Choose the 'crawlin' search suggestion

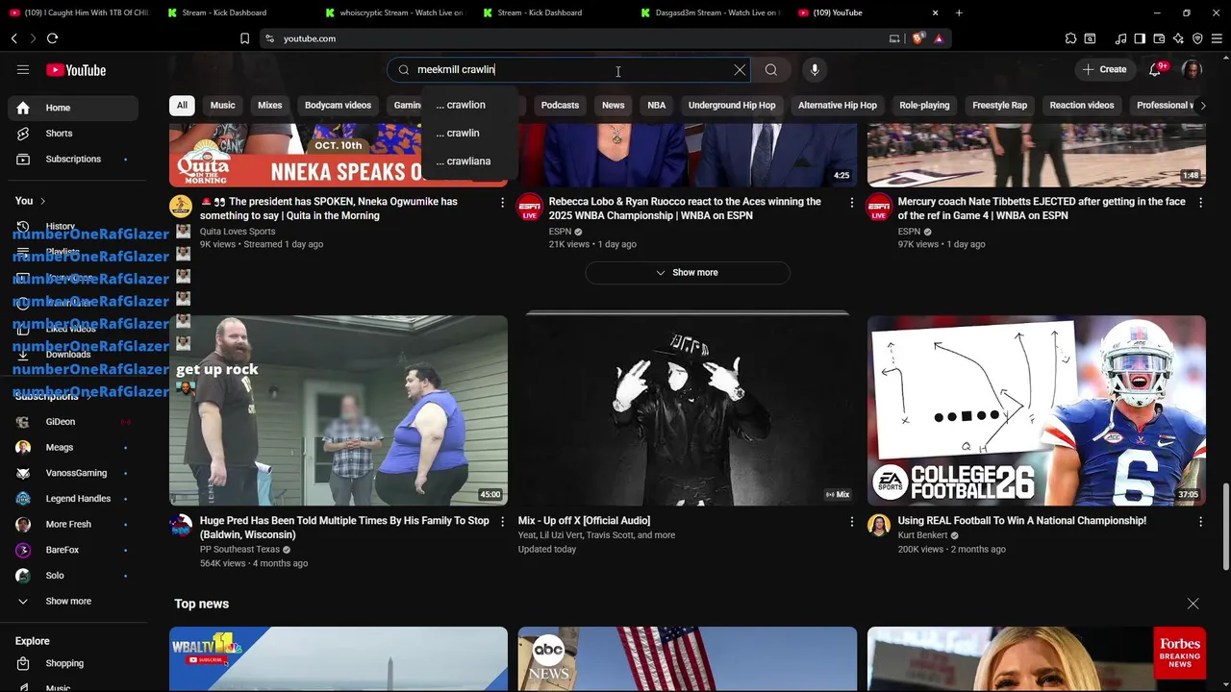click(469, 133)
